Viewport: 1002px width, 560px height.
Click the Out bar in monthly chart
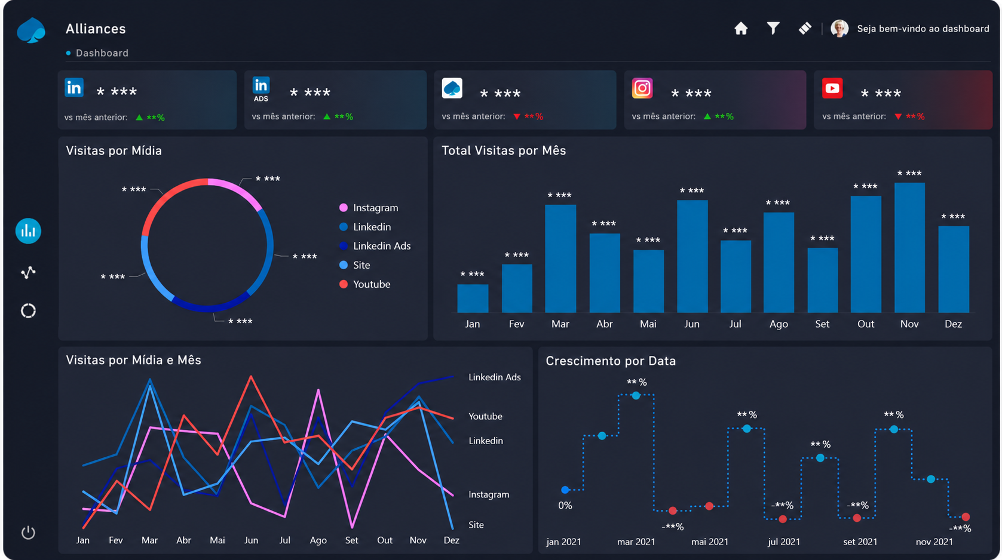[866, 254]
